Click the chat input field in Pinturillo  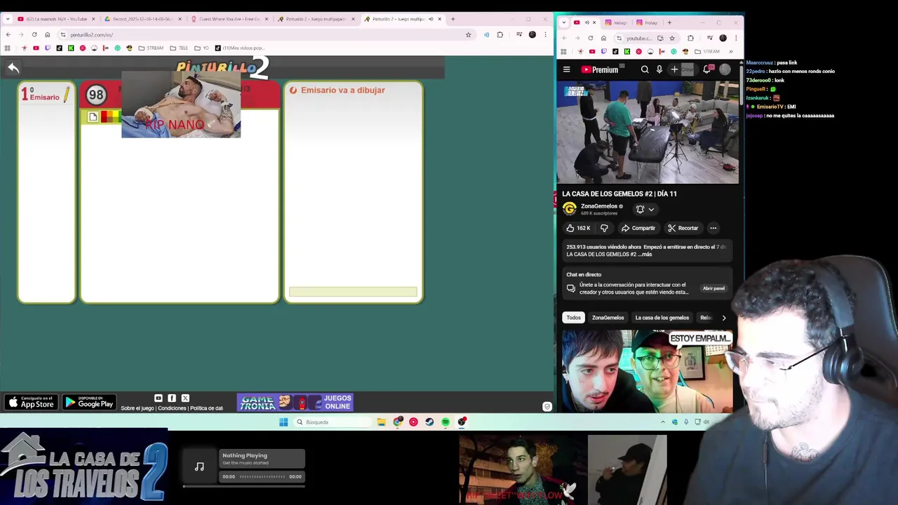pos(353,292)
